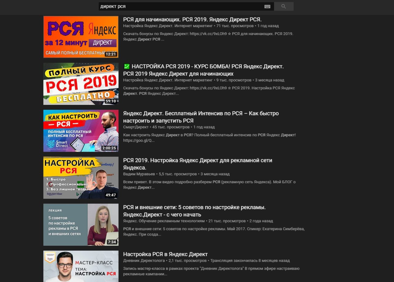Open lecture thumbnail '5 советов по настройке рекламы'

pos(81,224)
